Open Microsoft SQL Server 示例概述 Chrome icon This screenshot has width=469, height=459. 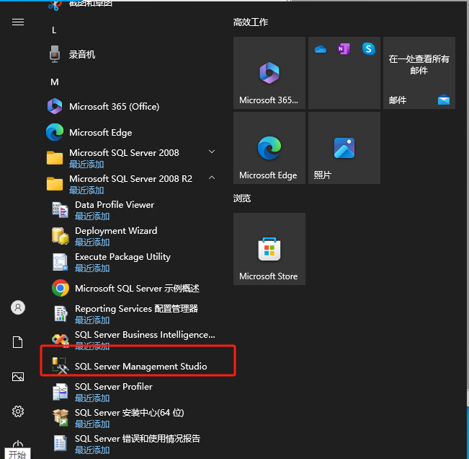click(61, 288)
